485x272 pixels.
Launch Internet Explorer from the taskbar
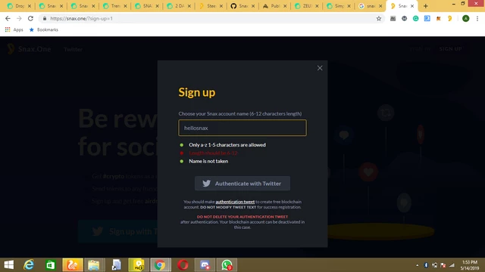pos(29,265)
